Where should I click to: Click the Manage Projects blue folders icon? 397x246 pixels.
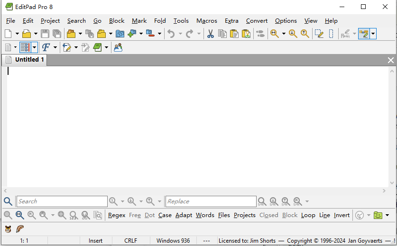click(120, 34)
